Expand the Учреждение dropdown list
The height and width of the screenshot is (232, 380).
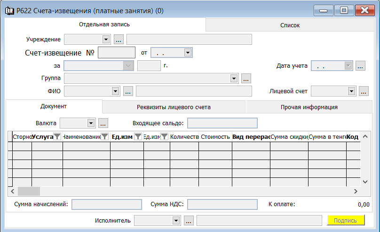tap(106, 40)
